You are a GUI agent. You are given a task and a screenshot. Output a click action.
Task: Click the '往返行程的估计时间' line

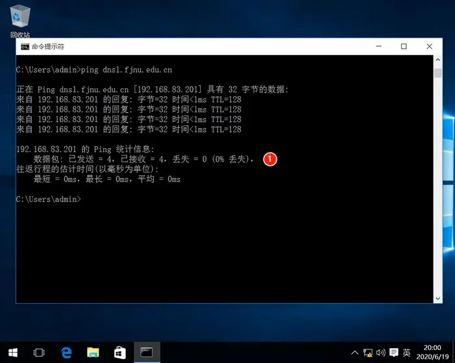[x=88, y=169]
